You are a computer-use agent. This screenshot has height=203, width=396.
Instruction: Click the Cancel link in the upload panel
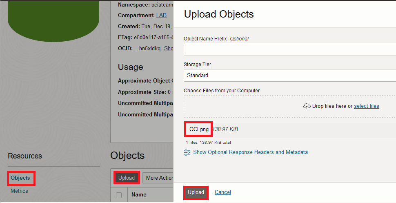point(223,192)
